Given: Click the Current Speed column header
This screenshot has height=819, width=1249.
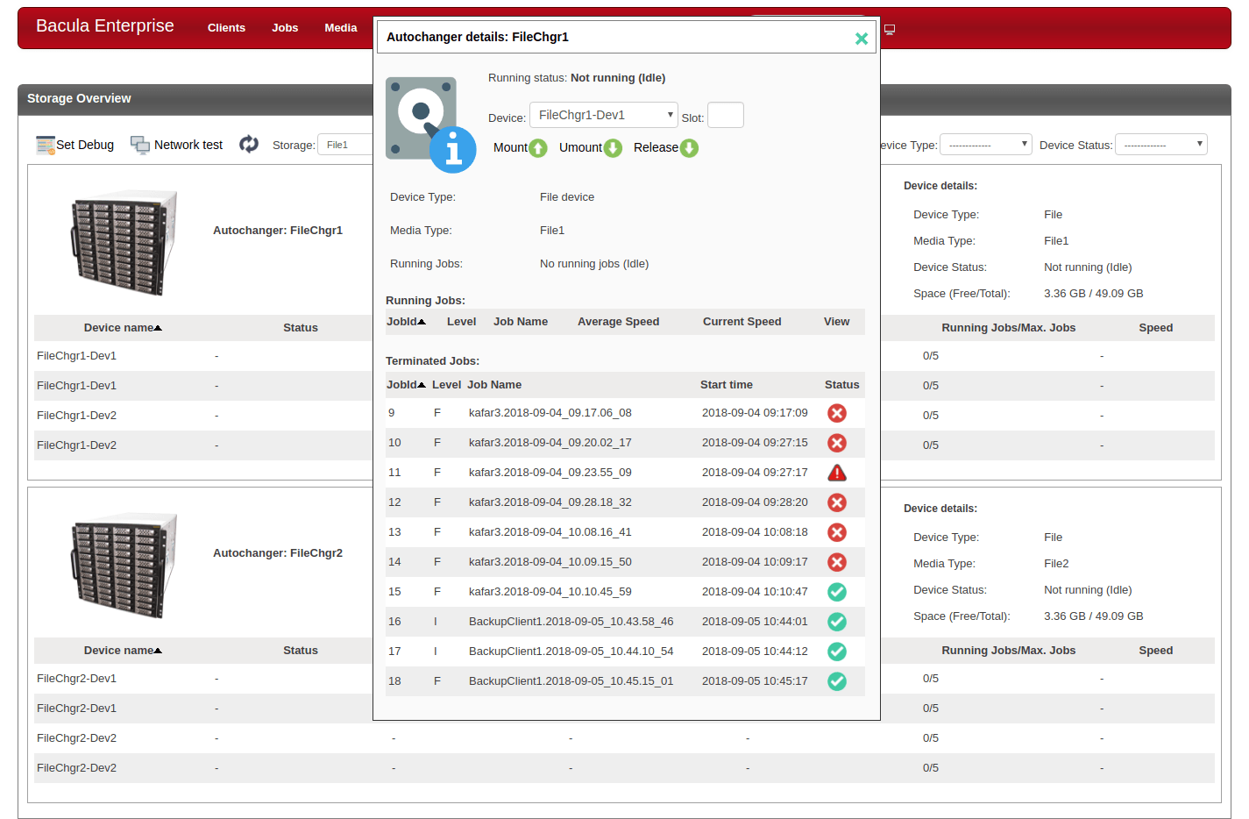Looking at the screenshot, I should pyautogui.click(x=742, y=322).
